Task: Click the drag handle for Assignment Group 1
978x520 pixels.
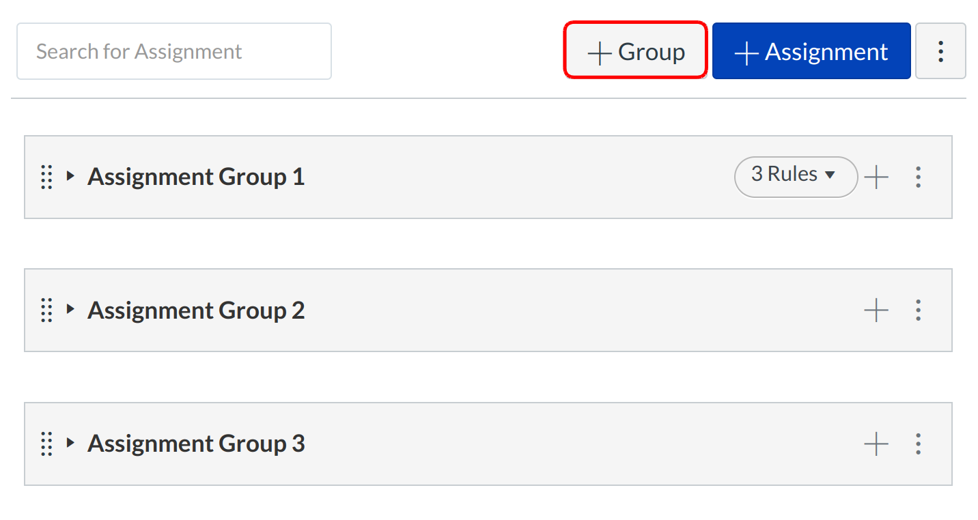Action: (46, 177)
